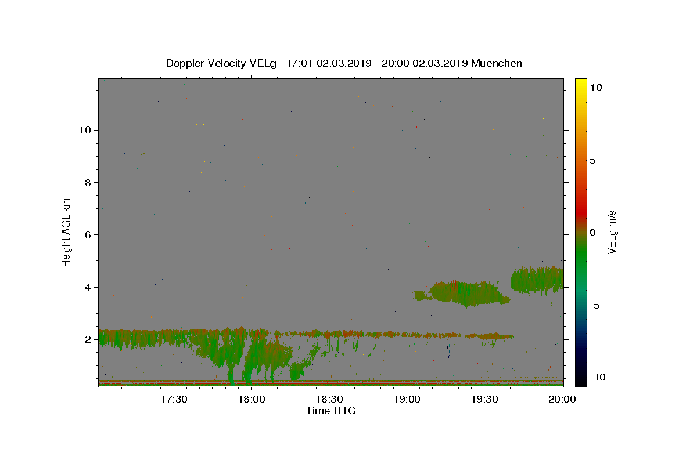Click the height tick label 10 on the left axis
Image resolution: width=697 pixels, height=464 pixels.
[87, 130]
